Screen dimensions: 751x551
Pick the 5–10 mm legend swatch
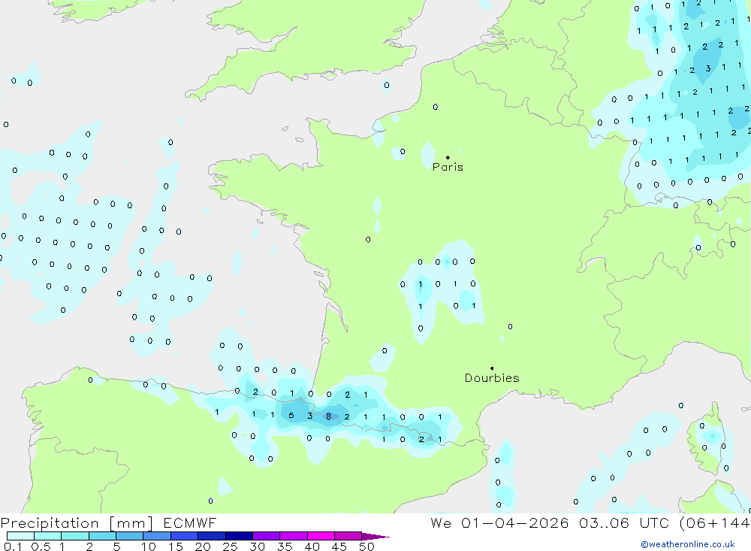(130, 536)
